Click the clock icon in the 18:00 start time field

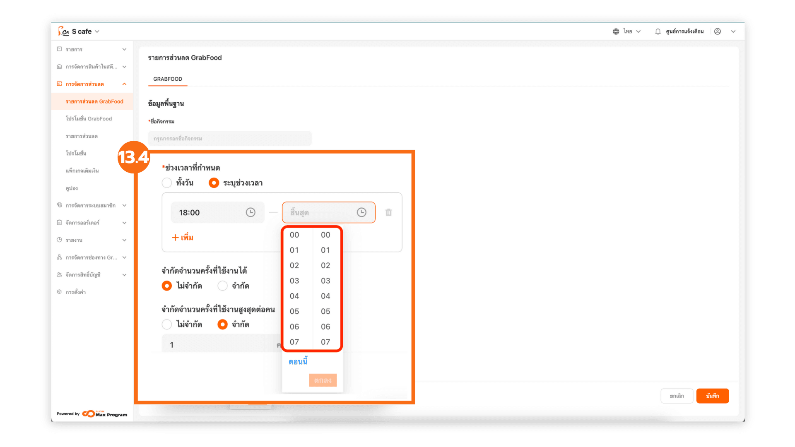(x=251, y=212)
